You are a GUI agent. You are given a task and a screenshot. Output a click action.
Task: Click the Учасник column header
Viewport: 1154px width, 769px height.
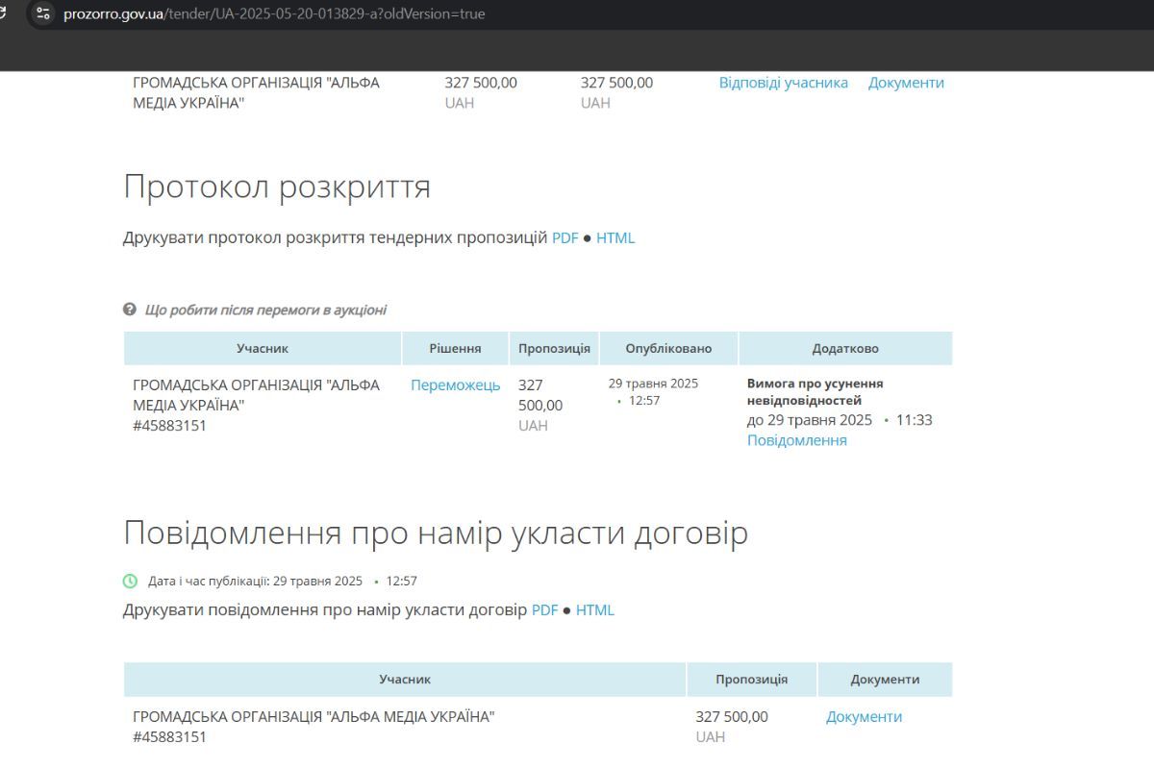pyautogui.click(x=262, y=348)
